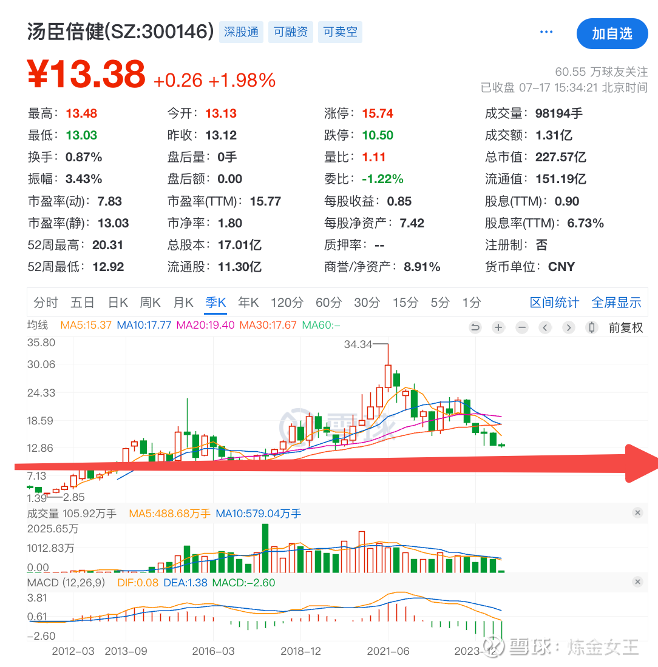The width and height of the screenshot is (658, 667).
Task: Click the DIF:0.08 value label
Action: tap(138, 582)
